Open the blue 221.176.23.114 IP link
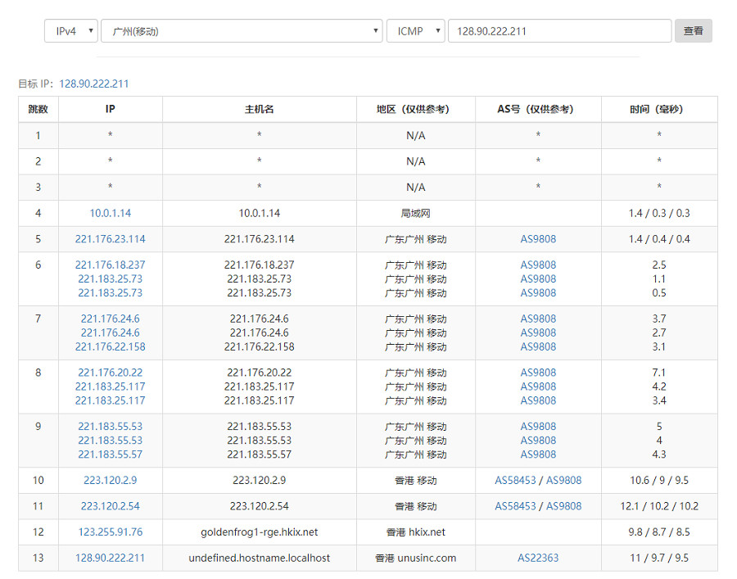 click(x=111, y=239)
